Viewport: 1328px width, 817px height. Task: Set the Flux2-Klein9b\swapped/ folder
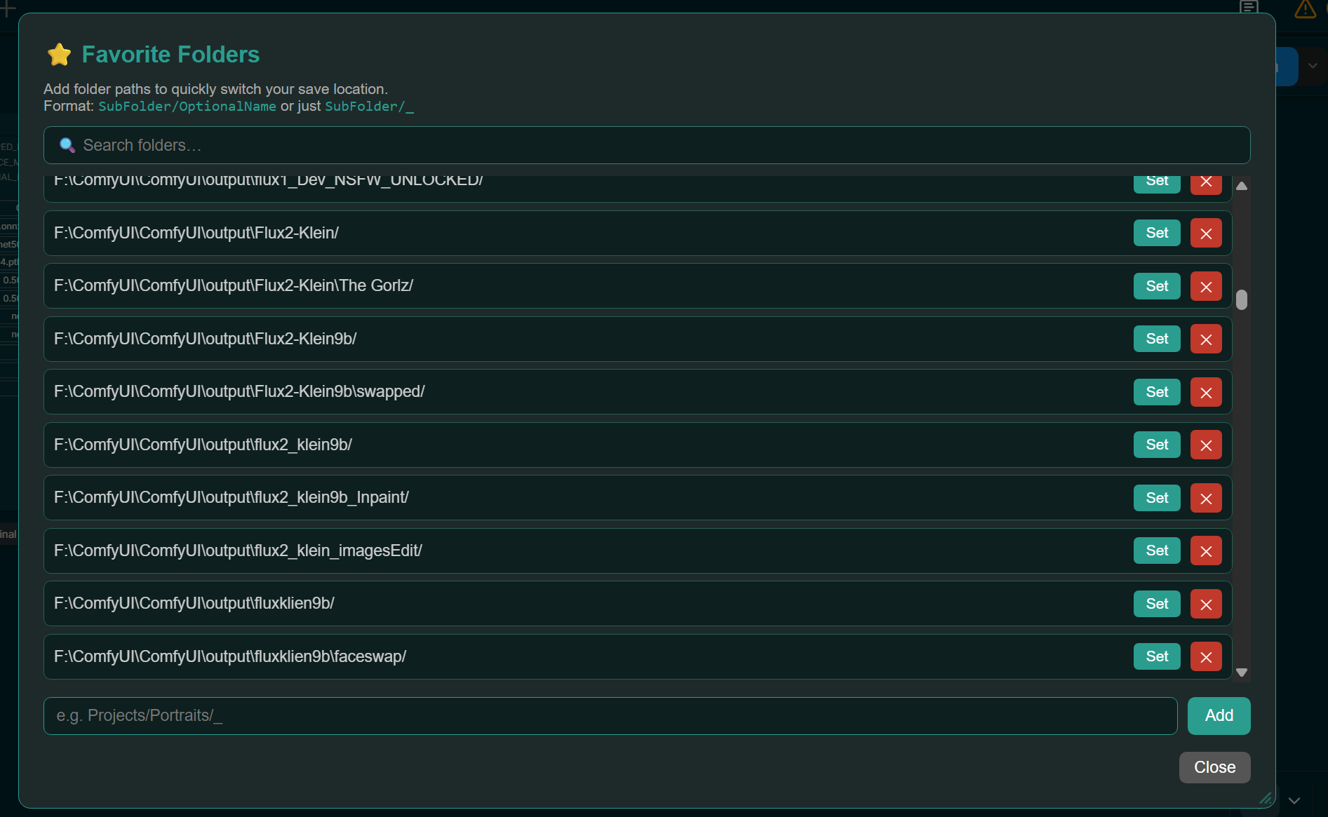1157,392
